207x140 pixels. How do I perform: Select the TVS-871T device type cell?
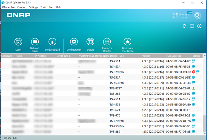tap(116, 88)
